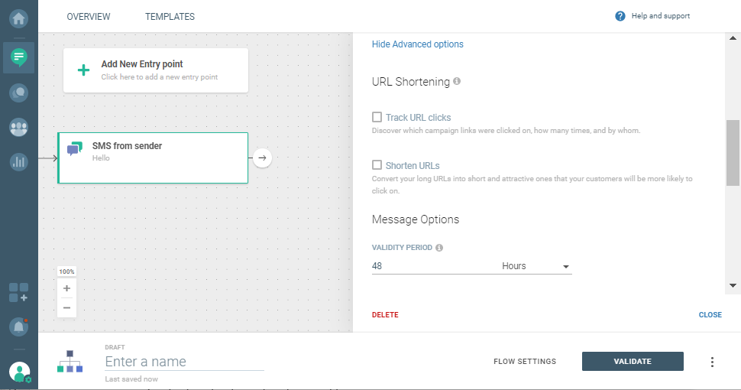Click the canvas zoom in plus button
This screenshot has height=390, width=741.
(x=66, y=288)
